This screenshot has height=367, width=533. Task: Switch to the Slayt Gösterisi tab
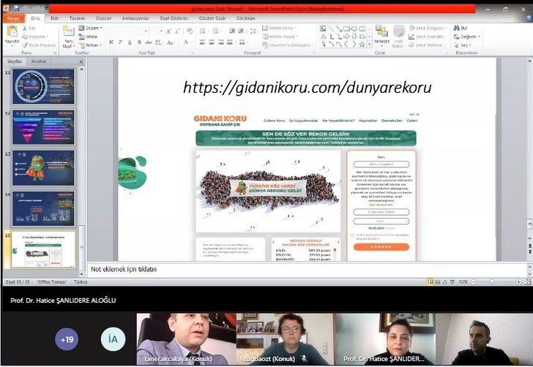click(x=174, y=18)
